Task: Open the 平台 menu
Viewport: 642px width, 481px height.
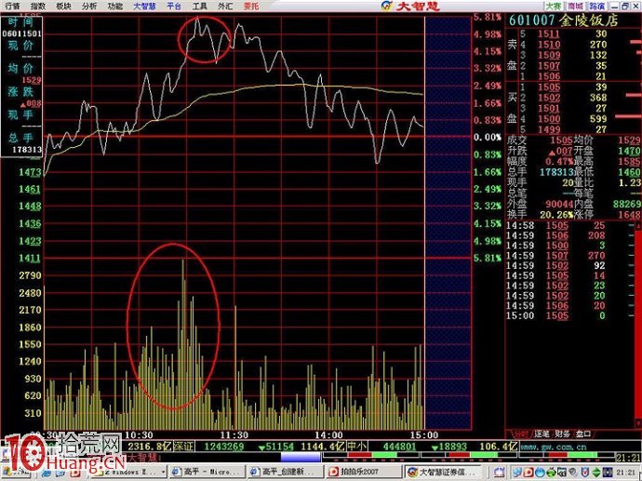Action: pyautogui.click(x=174, y=7)
